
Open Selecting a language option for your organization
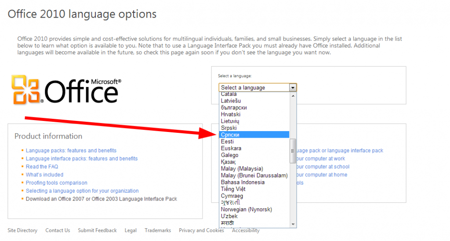[82, 191]
